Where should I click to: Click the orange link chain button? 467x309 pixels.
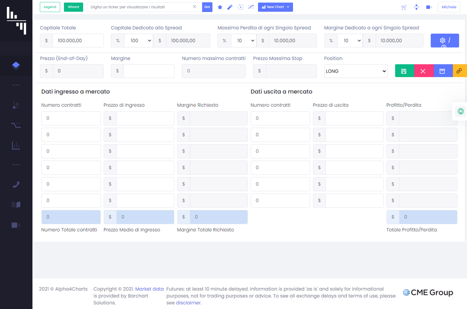(459, 71)
